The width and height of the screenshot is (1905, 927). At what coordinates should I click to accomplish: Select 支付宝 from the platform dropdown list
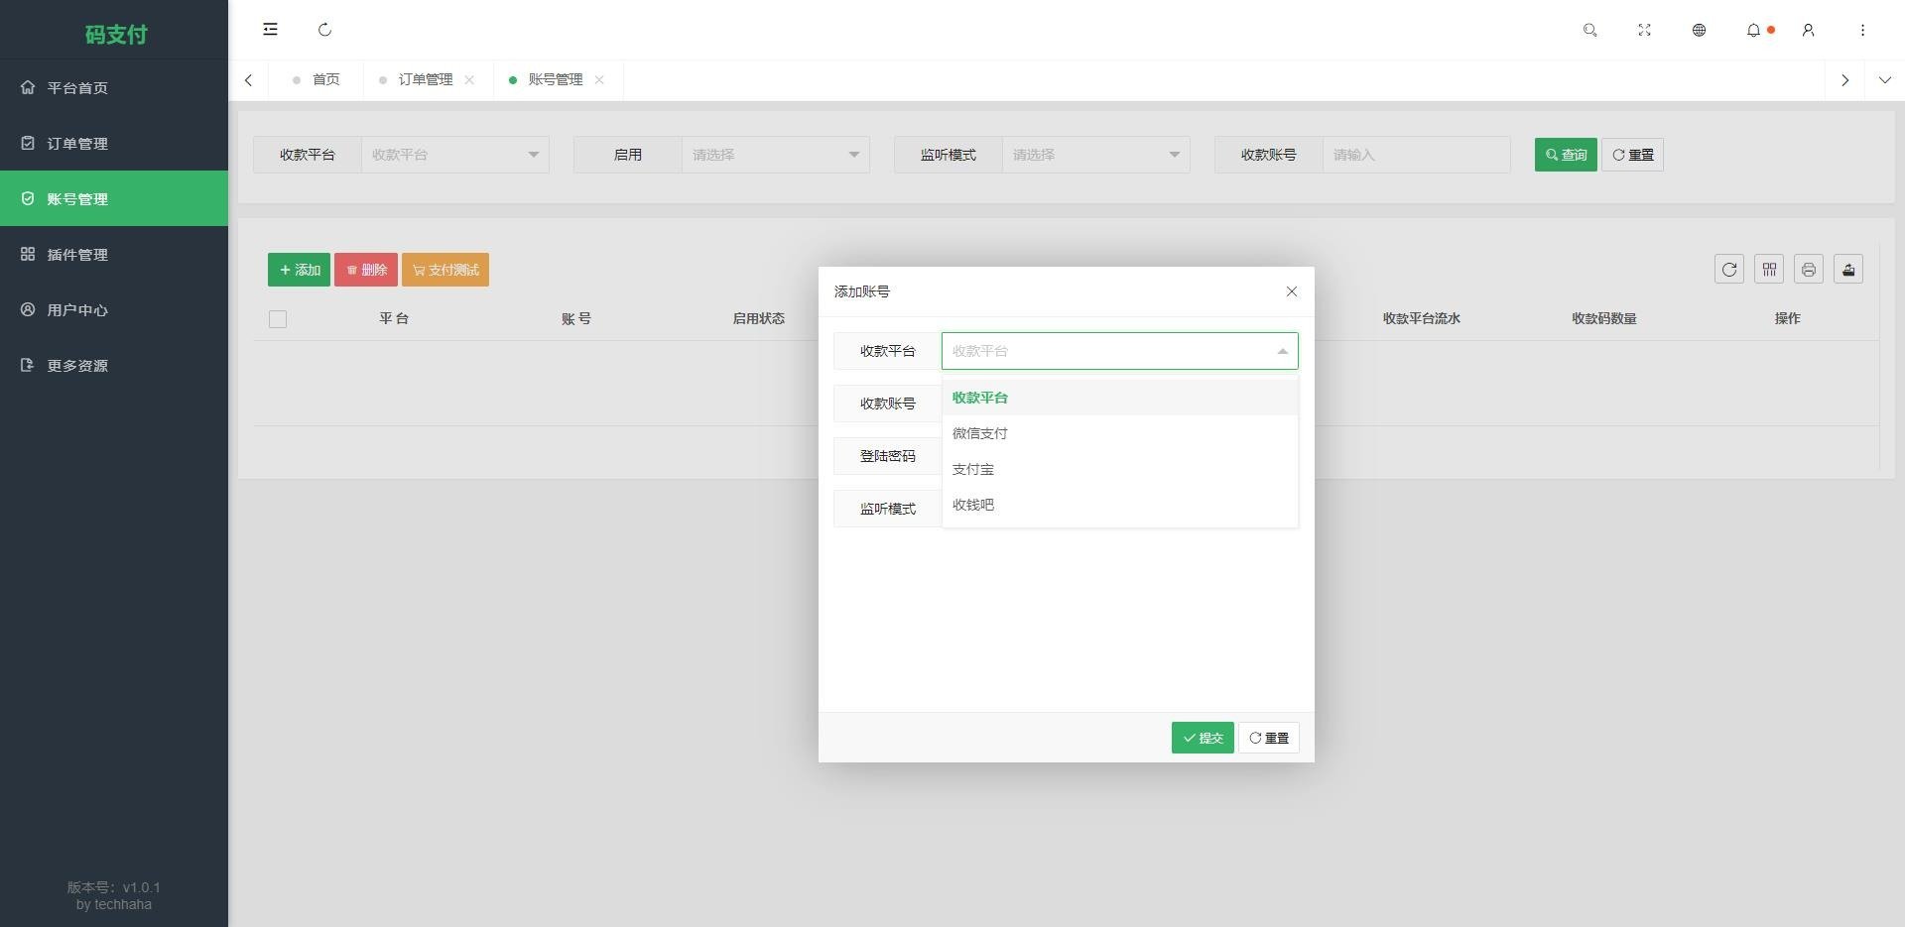pos(972,468)
